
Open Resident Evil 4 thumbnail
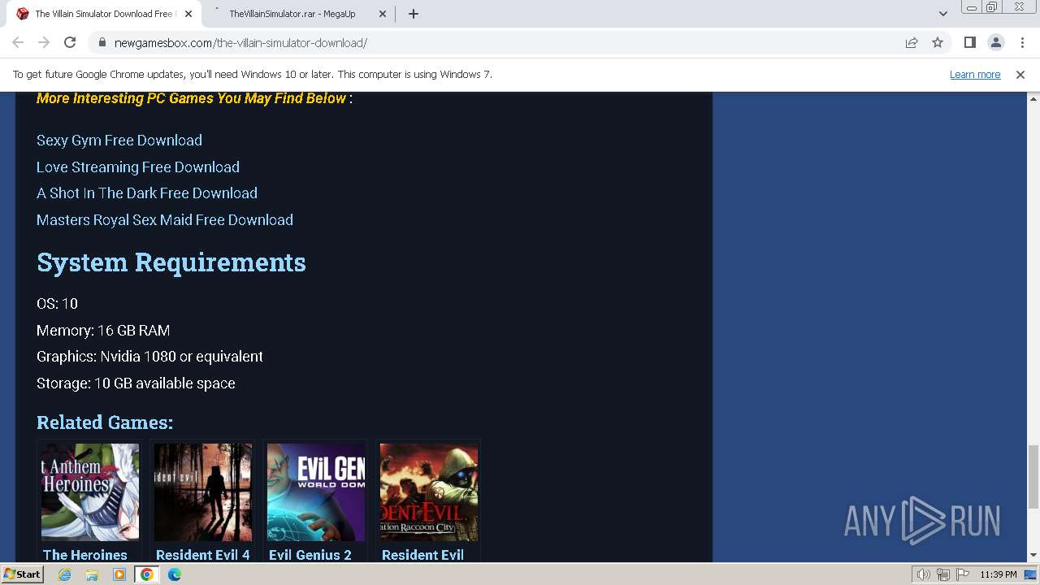202,492
